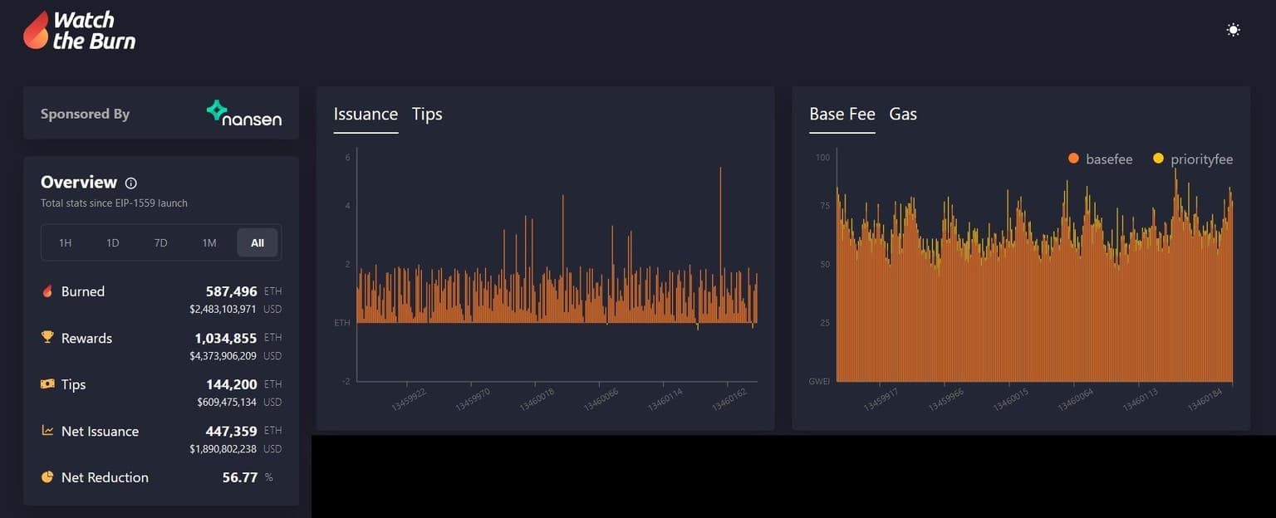Switch to the Gas chart tab
This screenshot has width=1276, height=518.
(x=903, y=114)
